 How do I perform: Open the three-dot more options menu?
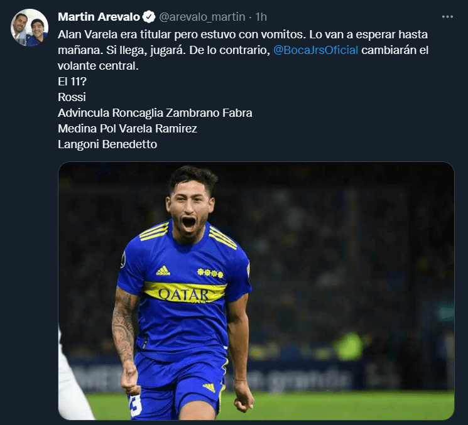(x=447, y=17)
